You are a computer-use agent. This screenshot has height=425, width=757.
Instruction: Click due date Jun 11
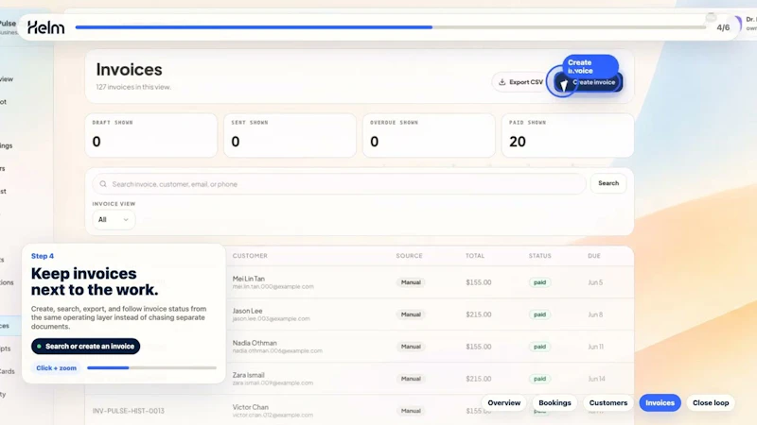(x=596, y=347)
